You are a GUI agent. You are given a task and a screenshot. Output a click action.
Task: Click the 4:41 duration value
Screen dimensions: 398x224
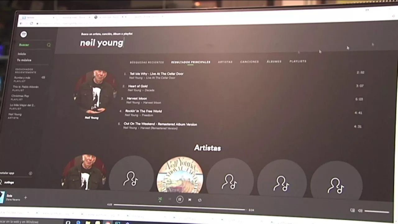coord(358,113)
